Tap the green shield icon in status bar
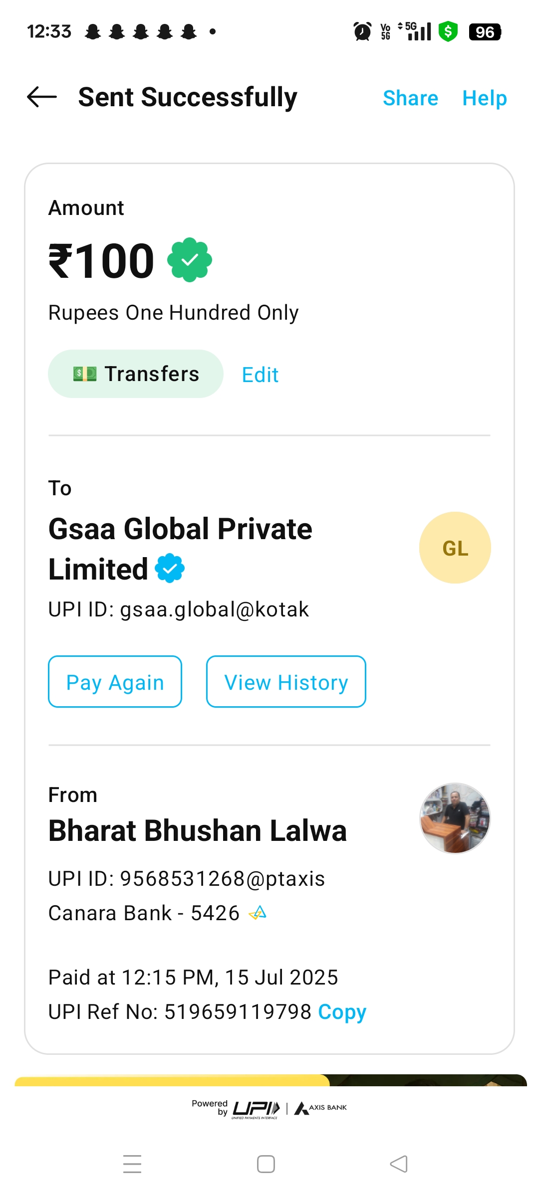The width and height of the screenshot is (539, 1197). click(x=448, y=31)
